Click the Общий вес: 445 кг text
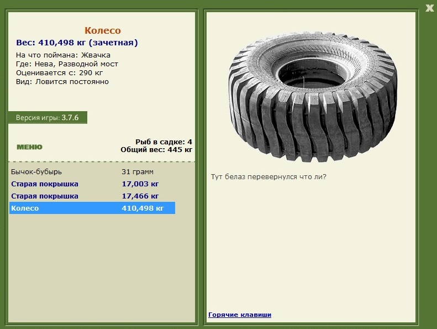 tap(156, 150)
